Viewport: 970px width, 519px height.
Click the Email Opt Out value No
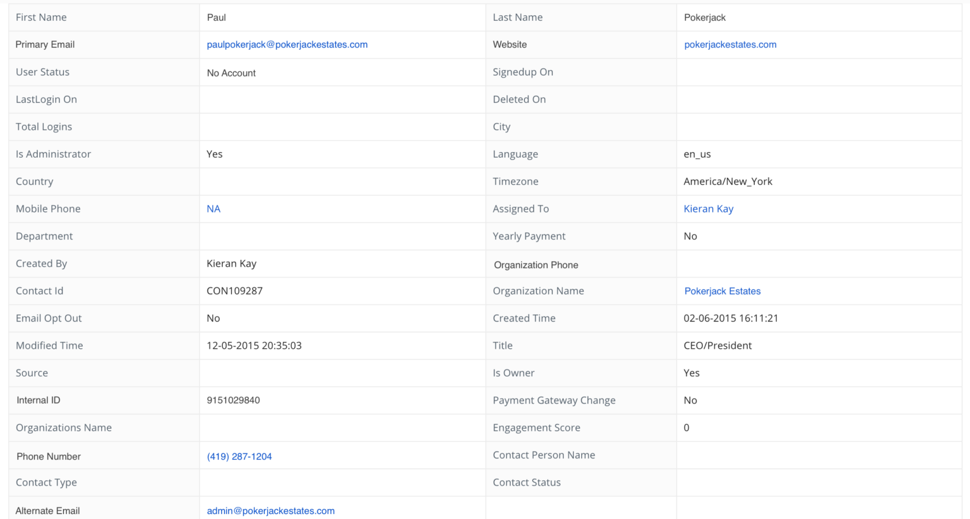coord(213,318)
